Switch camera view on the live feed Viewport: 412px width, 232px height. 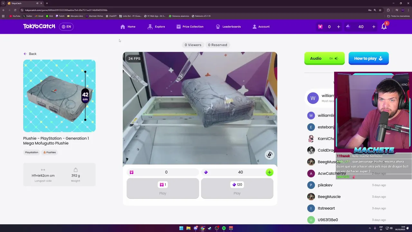(x=269, y=155)
